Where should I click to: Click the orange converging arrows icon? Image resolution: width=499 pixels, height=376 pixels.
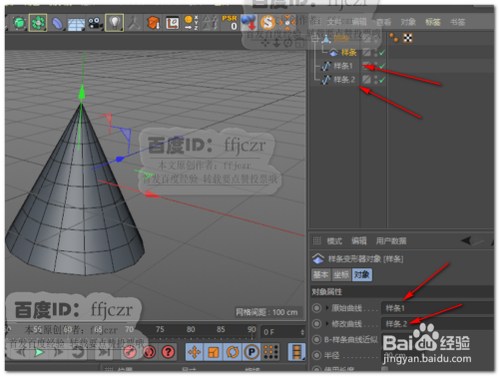(287, 23)
